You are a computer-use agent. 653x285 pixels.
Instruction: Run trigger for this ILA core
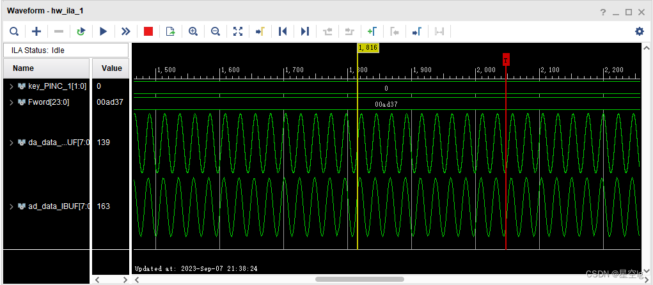click(x=104, y=31)
